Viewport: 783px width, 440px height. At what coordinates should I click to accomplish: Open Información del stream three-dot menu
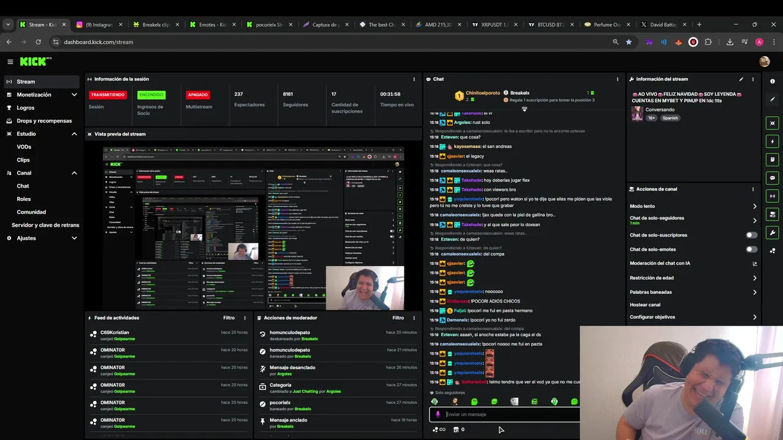(x=753, y=79)
